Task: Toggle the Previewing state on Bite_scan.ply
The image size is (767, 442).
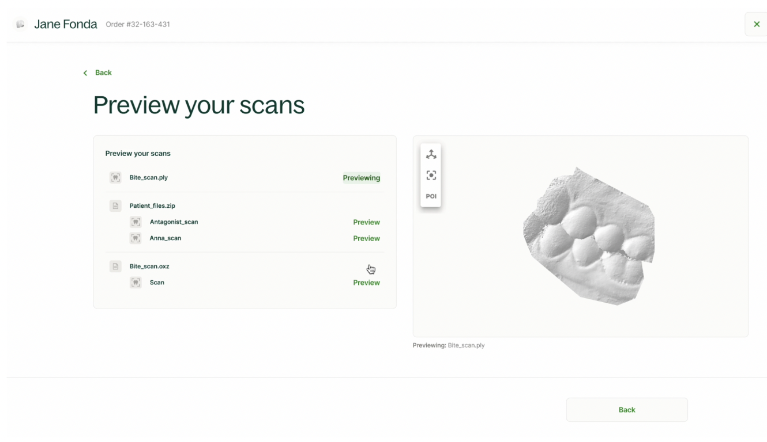Action: click(362, 178)
